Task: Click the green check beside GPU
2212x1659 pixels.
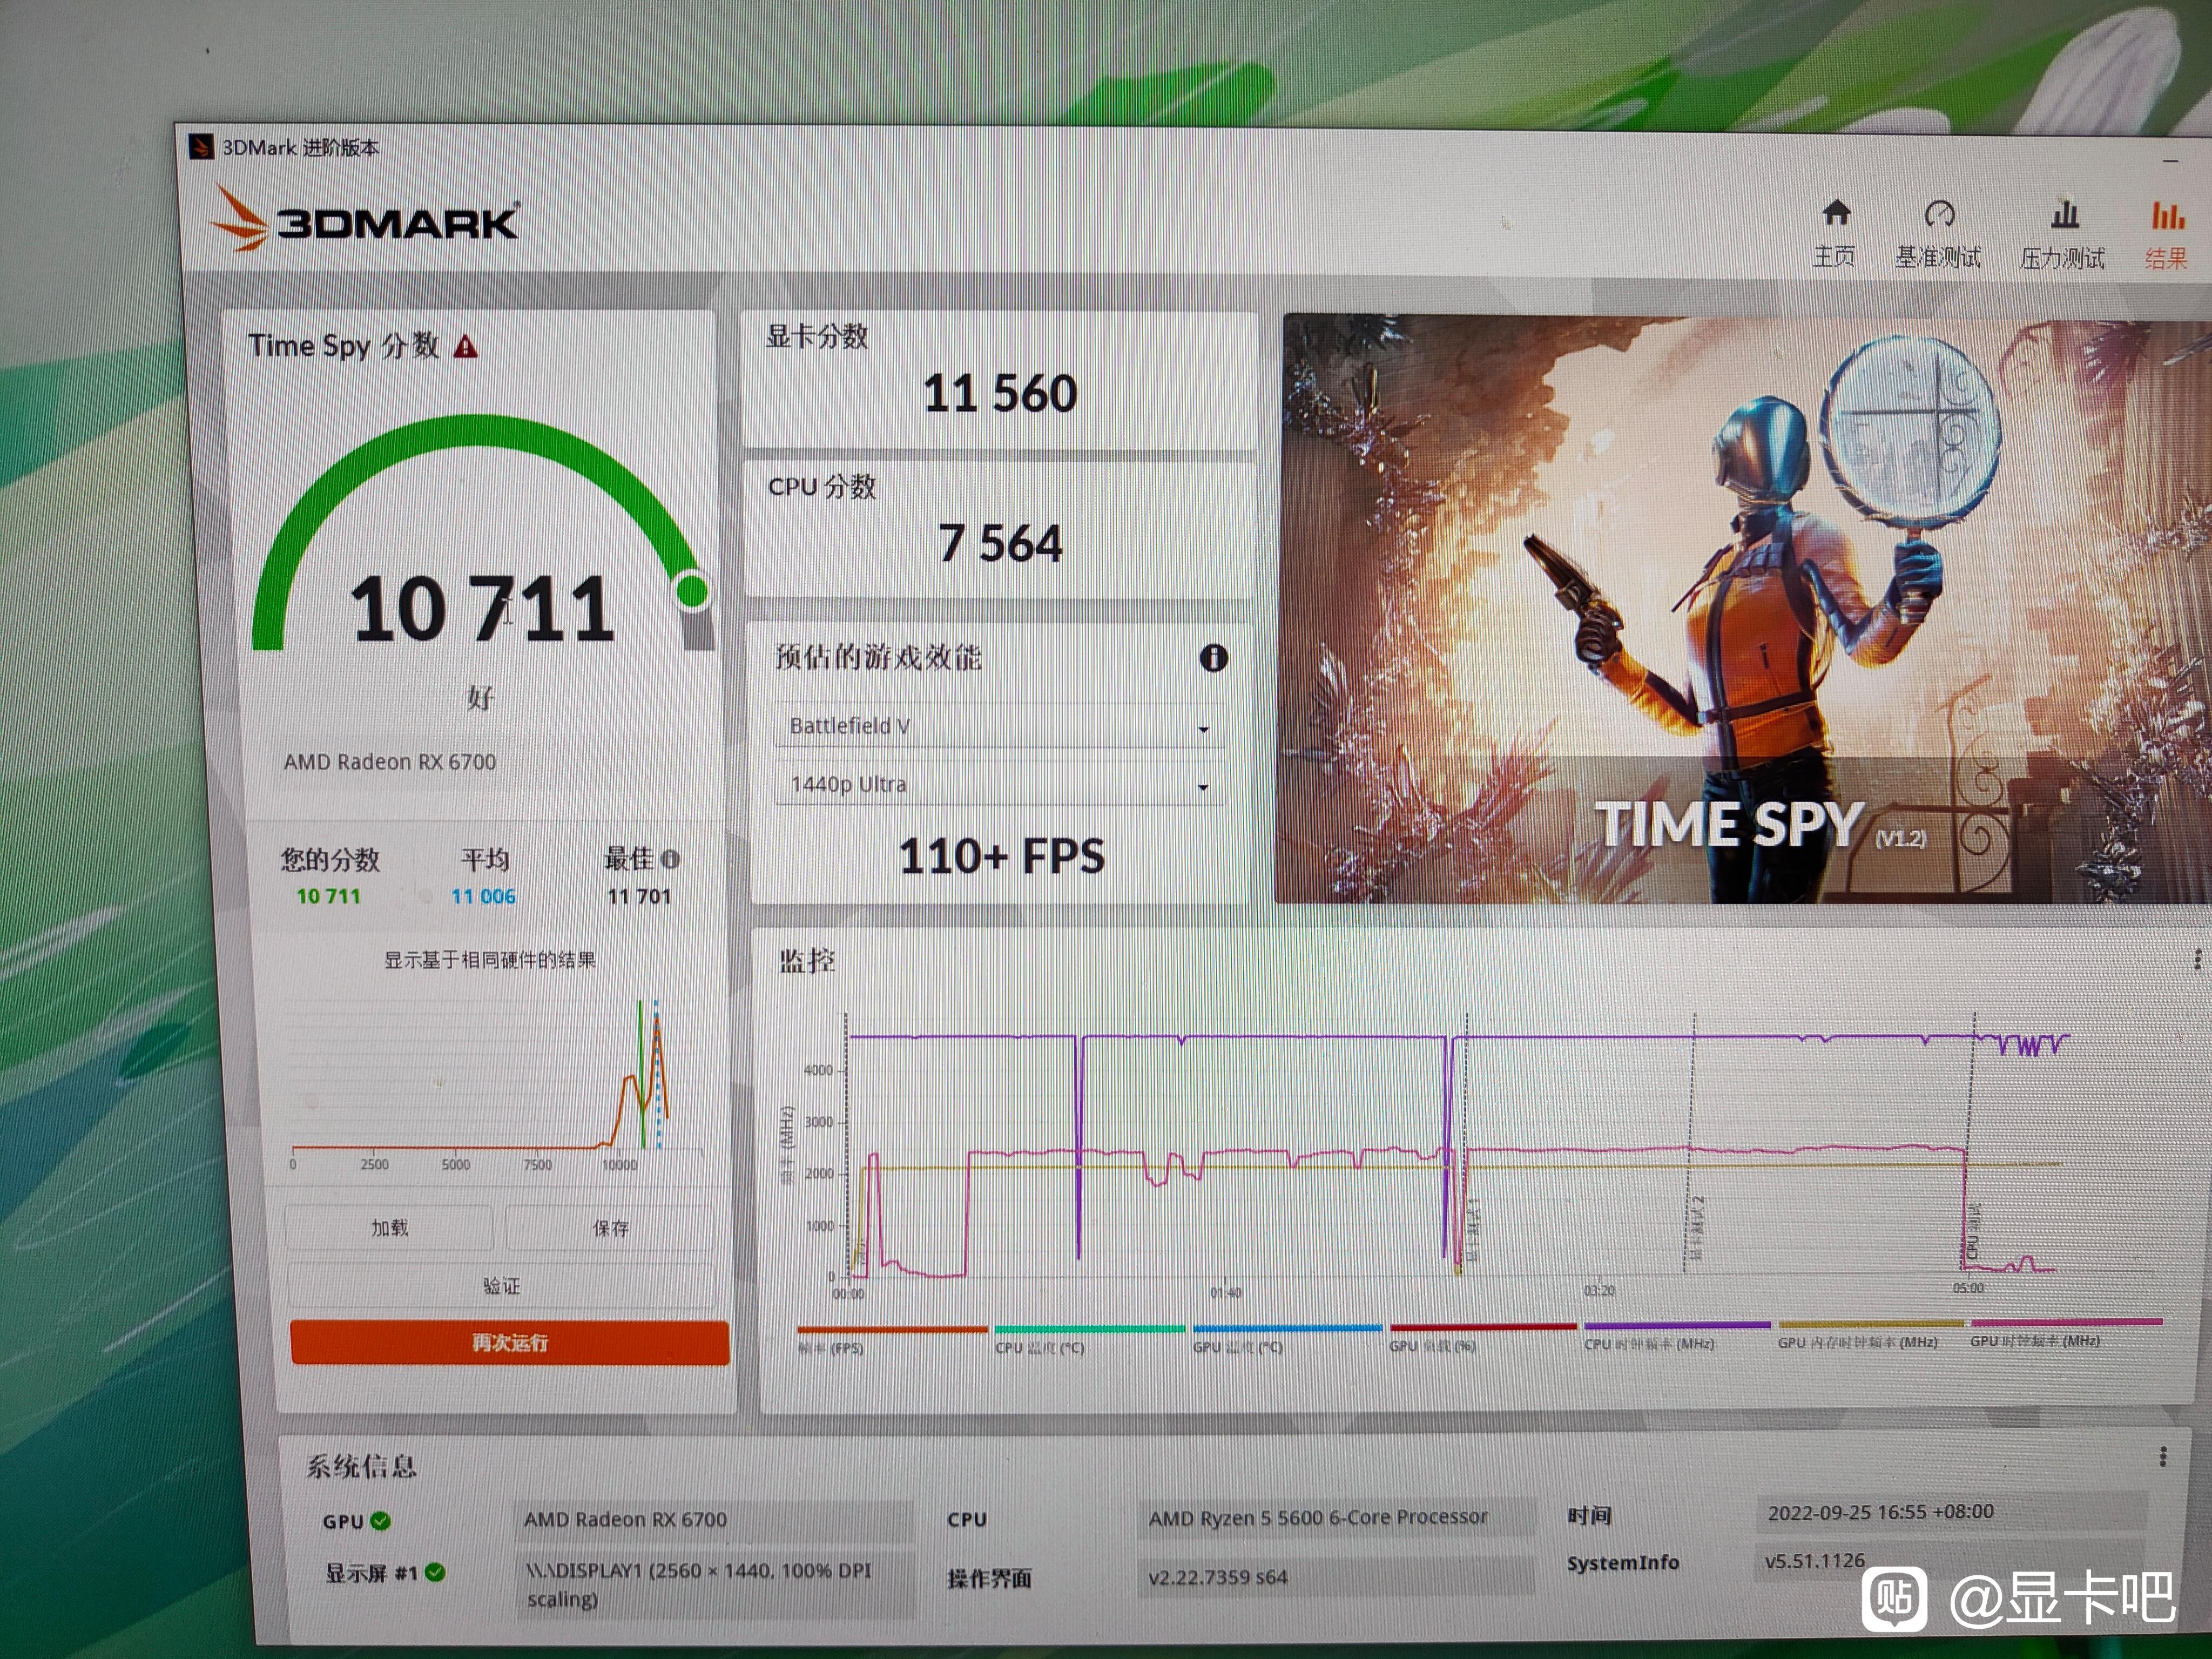Action: point(380,1521)
